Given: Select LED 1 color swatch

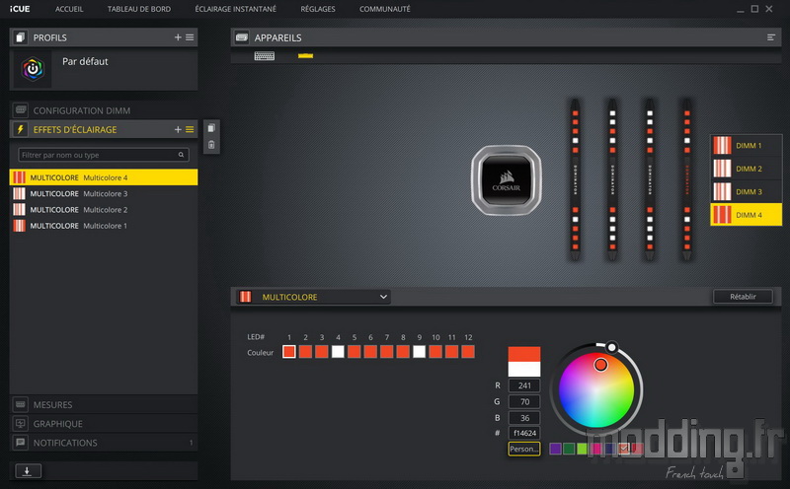Looking at the screenshot, I should 289,352.
